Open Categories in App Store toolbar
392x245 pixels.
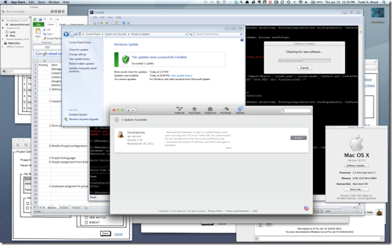(x=210, y=110)
